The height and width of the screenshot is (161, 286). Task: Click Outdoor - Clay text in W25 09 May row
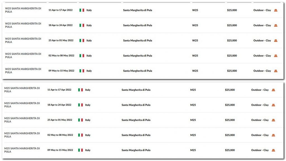(x=262, y=71)
